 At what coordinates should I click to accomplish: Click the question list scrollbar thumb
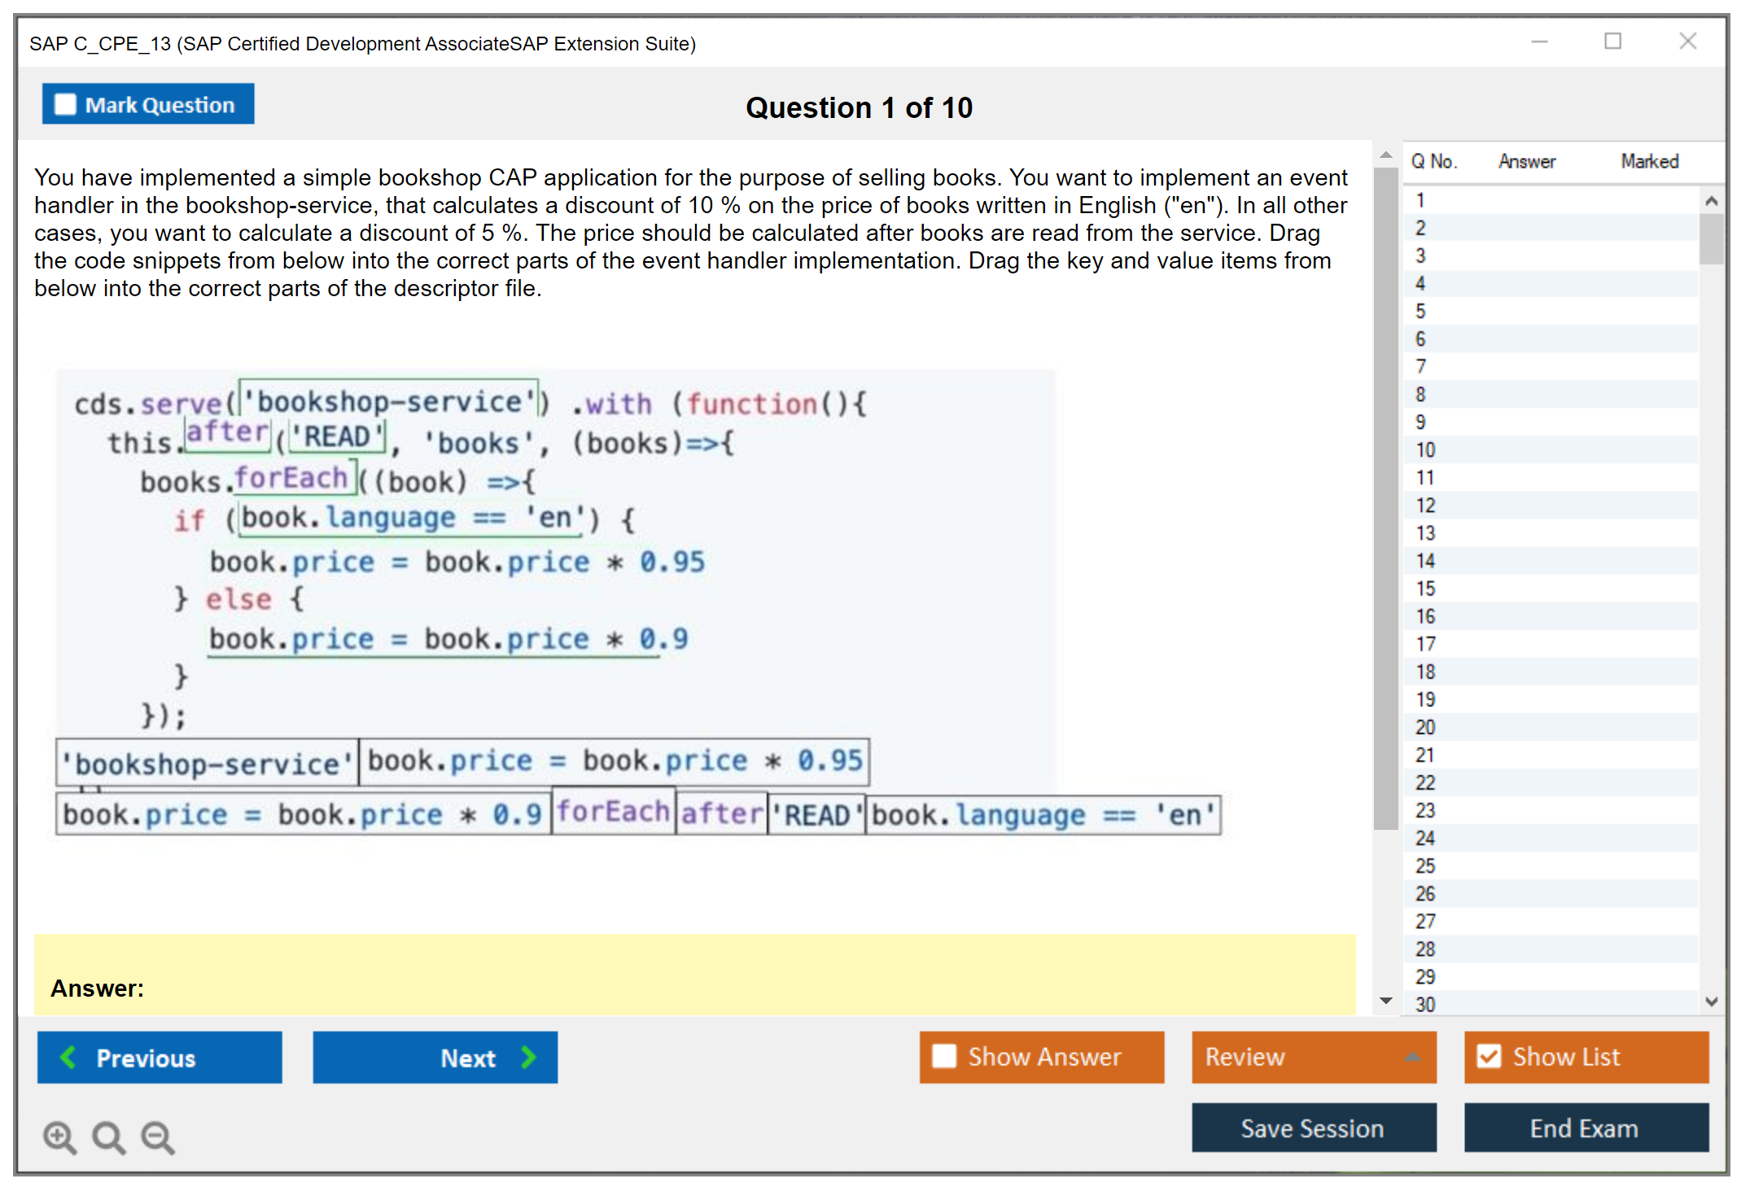pyautogui.click(x=1711, y=238)
